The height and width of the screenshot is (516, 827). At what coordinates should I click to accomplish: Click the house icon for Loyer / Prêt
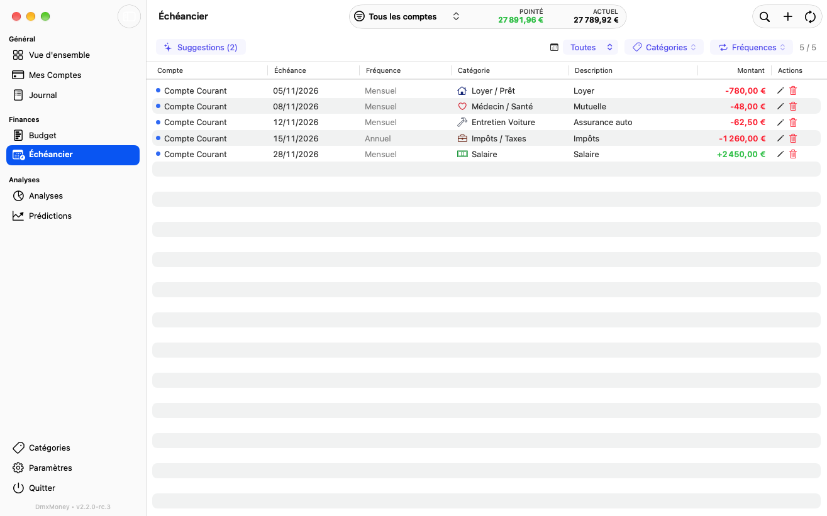click(462, 91)
